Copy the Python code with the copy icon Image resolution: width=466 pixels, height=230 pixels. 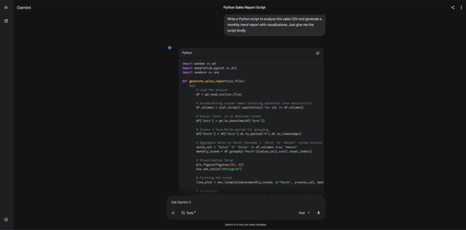point(317,53)
